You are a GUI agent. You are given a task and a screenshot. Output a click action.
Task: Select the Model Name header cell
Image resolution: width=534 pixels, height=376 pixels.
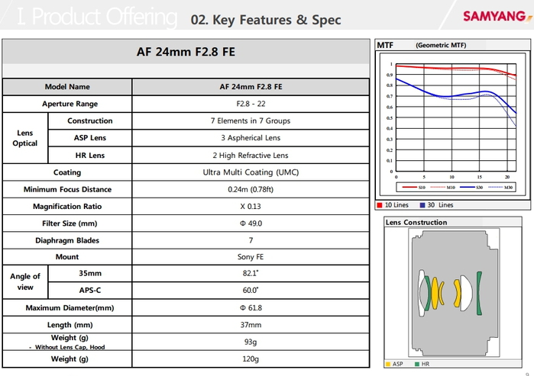67,87
